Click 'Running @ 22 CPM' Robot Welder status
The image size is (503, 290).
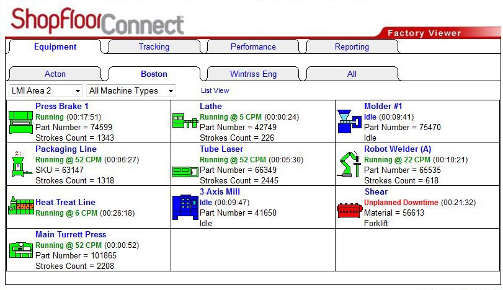[x=397, y=160]
